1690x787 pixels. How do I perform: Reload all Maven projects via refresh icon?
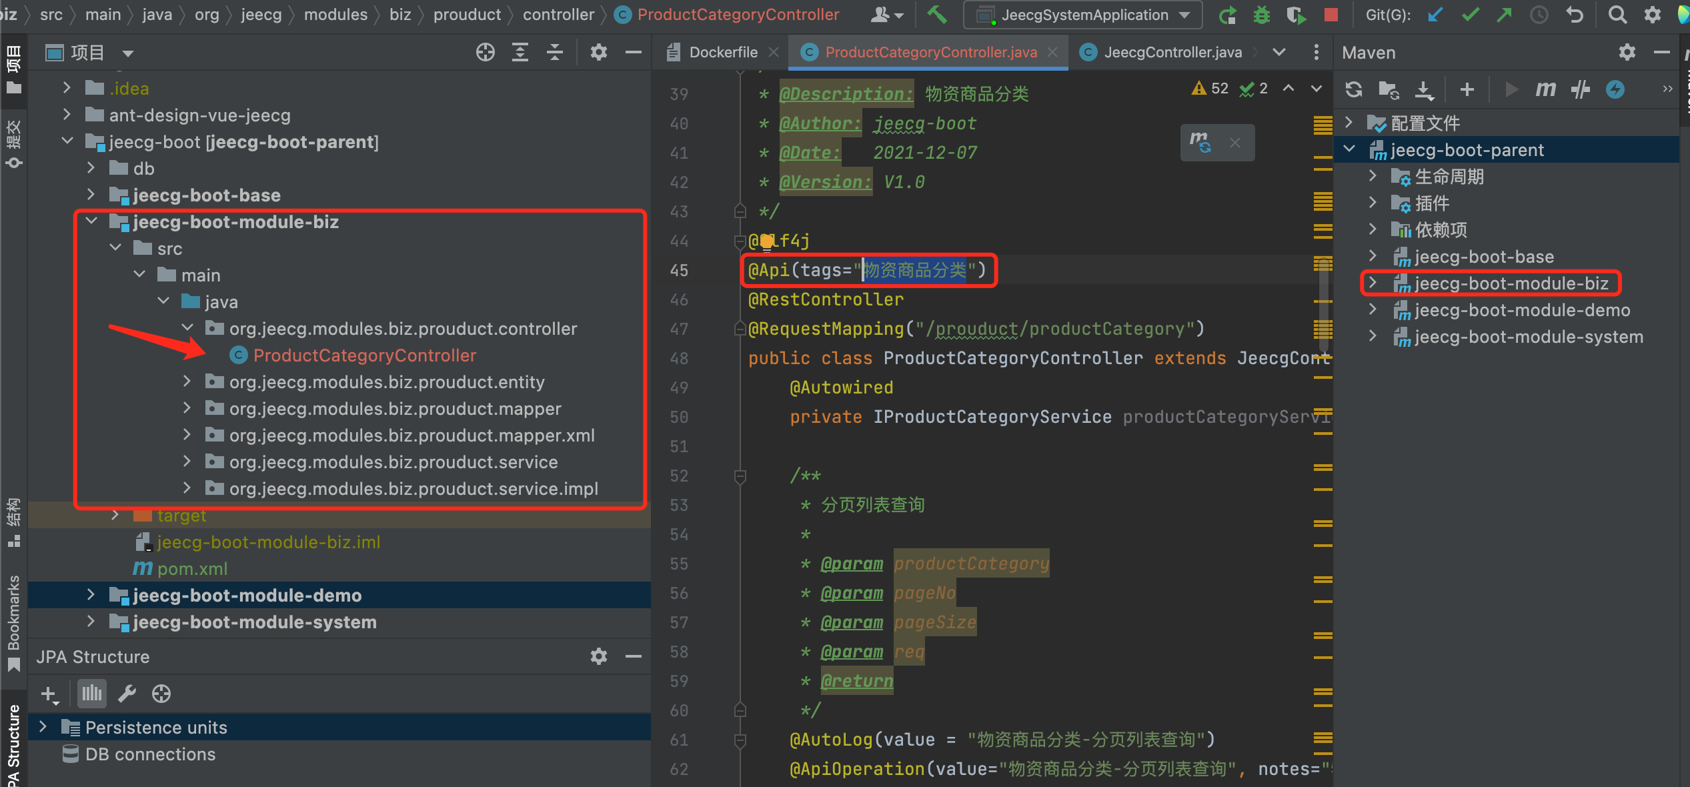(1353, 89)
